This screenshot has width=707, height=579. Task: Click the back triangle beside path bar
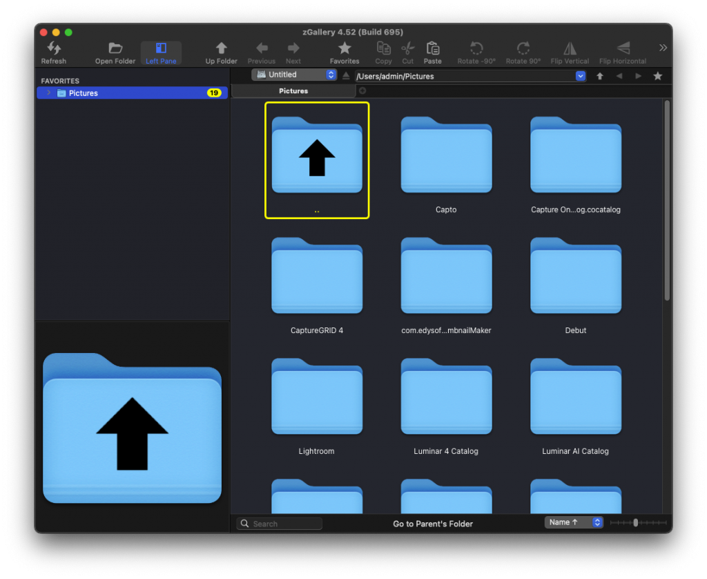coord(619,76)
